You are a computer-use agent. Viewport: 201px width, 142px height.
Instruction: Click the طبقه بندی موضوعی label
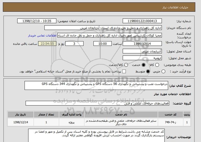point(178,65)
